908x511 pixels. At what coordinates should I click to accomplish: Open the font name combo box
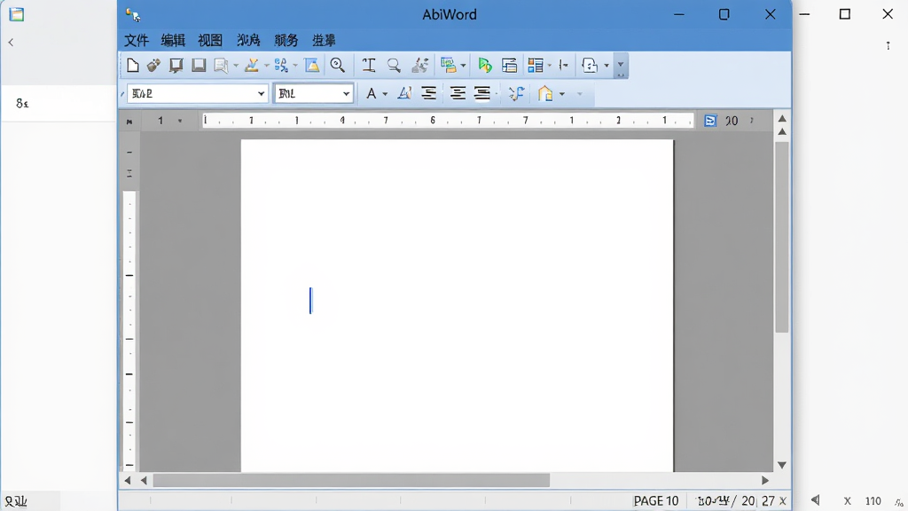click(313, 93)
